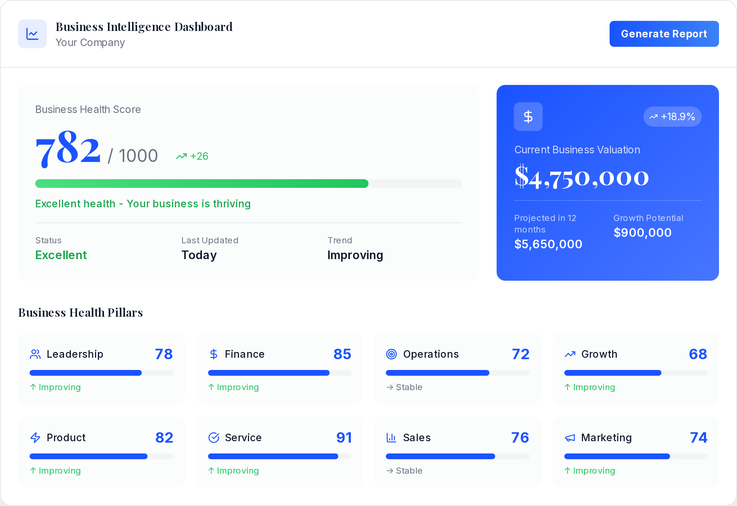Click the projected $5,650,000 value
737x506 pixels.
(548, 244)
